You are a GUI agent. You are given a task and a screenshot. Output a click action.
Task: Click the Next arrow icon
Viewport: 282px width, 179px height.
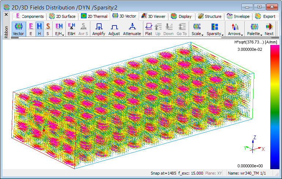click(269, 29)
